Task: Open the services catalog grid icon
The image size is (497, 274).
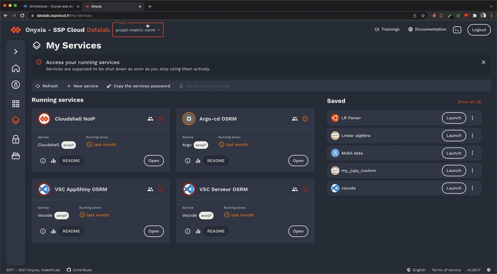Action: 16,104
